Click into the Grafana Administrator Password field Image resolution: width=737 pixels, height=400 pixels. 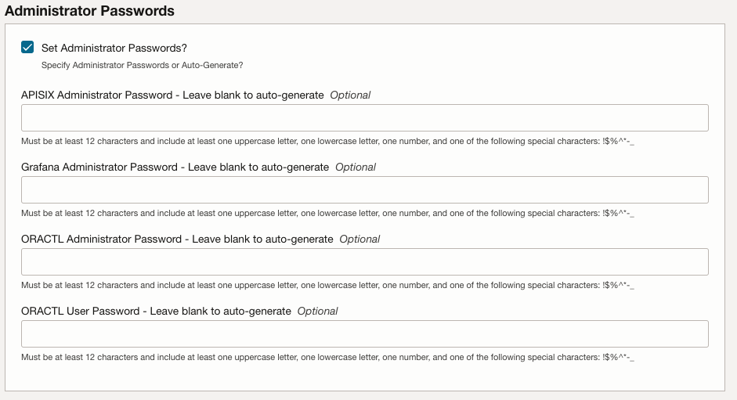364,190
